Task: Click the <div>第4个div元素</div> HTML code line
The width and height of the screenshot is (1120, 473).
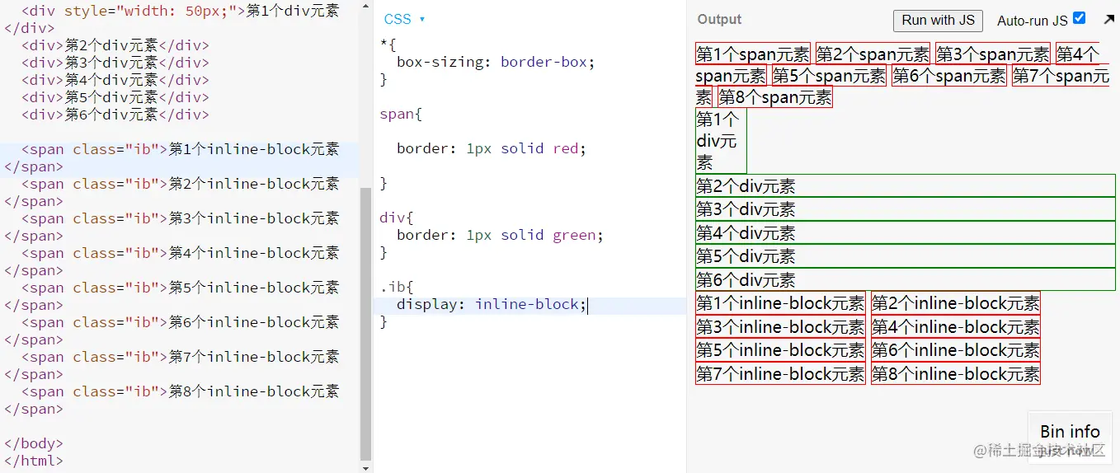Action: (115, 80)
